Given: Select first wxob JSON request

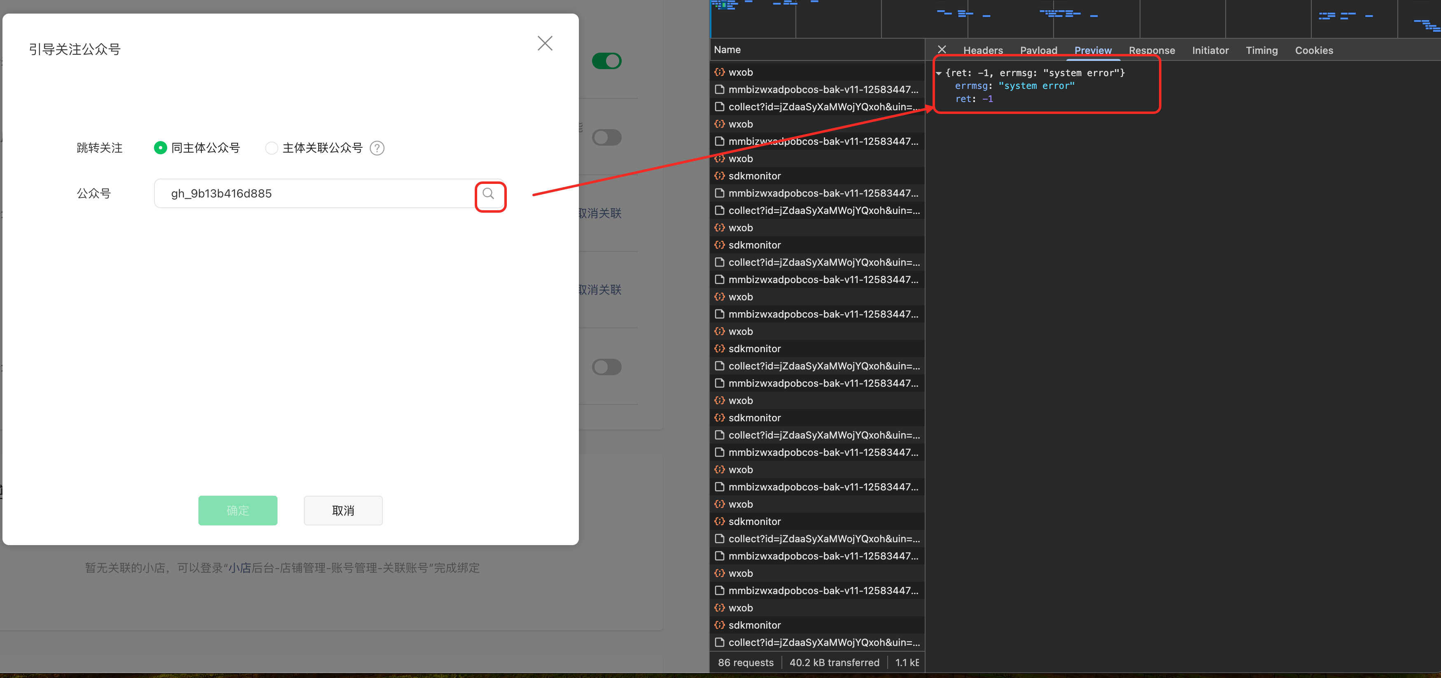Looking at the screenshot, I should pos(740,72).
